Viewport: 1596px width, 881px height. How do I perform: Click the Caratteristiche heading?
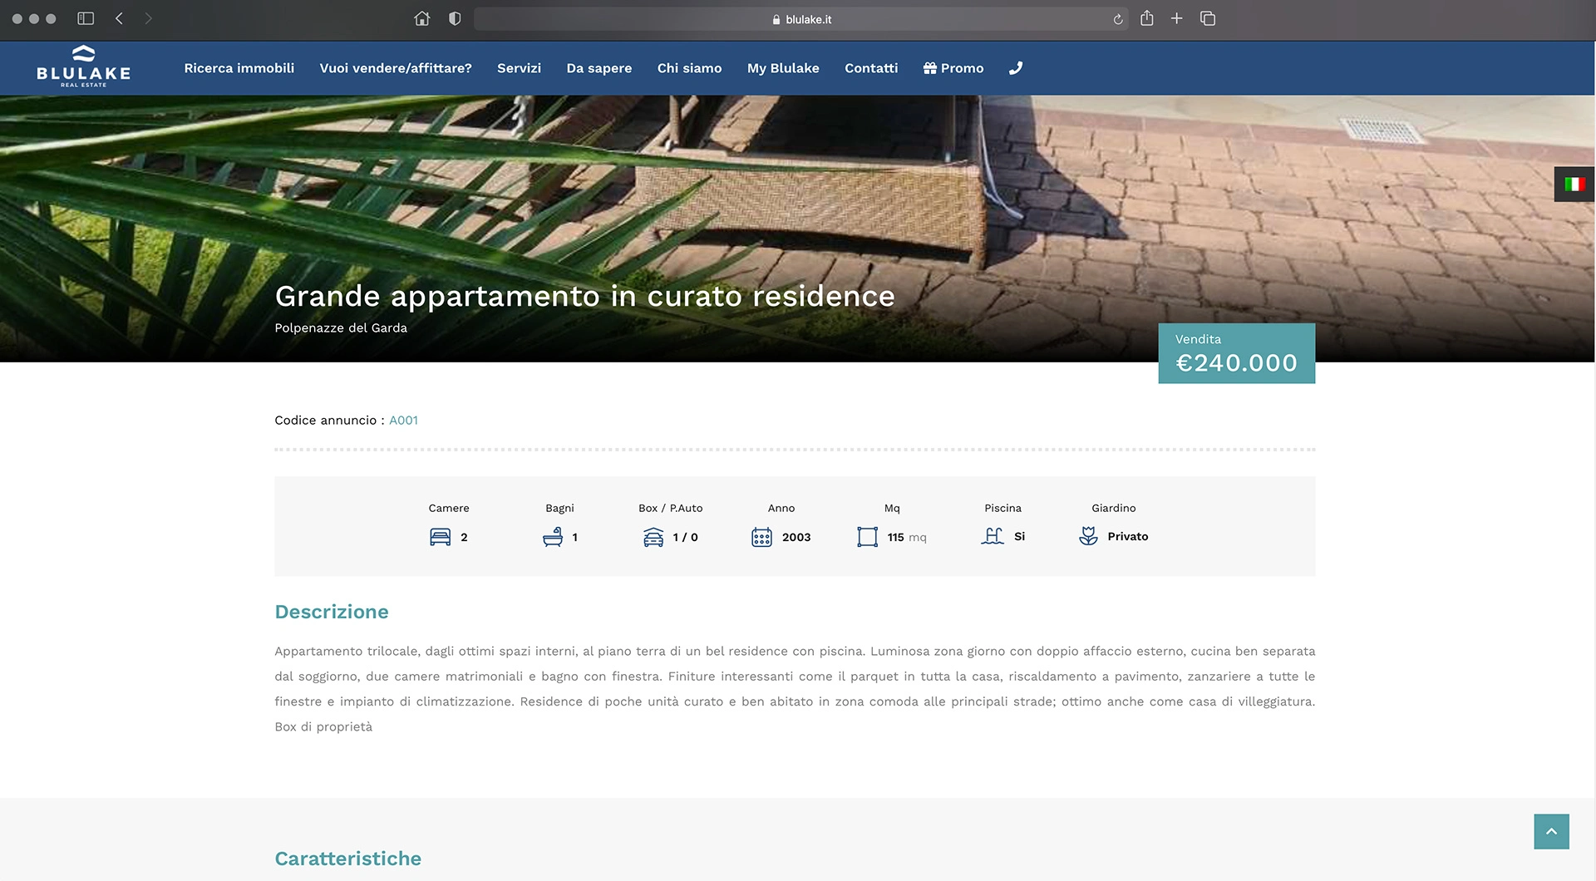(348, 859)
